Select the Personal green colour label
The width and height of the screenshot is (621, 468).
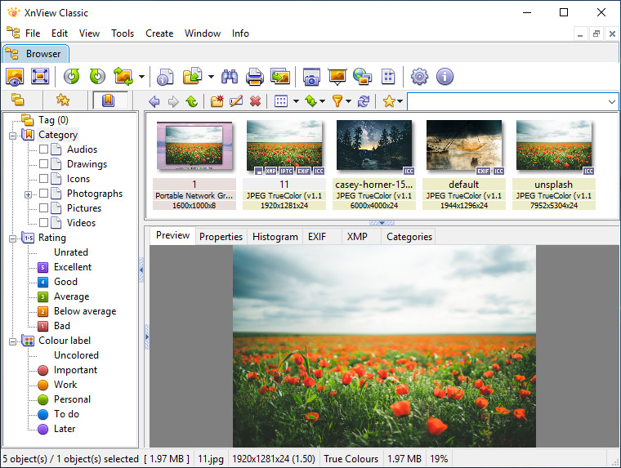(x=72, y=399)
